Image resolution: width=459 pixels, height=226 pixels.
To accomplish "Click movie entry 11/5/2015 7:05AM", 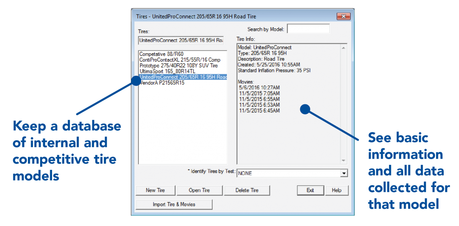I will click(259, 93).
